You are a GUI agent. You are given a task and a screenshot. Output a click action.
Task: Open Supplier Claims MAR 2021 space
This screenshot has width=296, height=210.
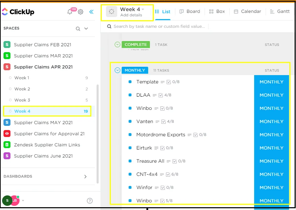pos(43,56)
